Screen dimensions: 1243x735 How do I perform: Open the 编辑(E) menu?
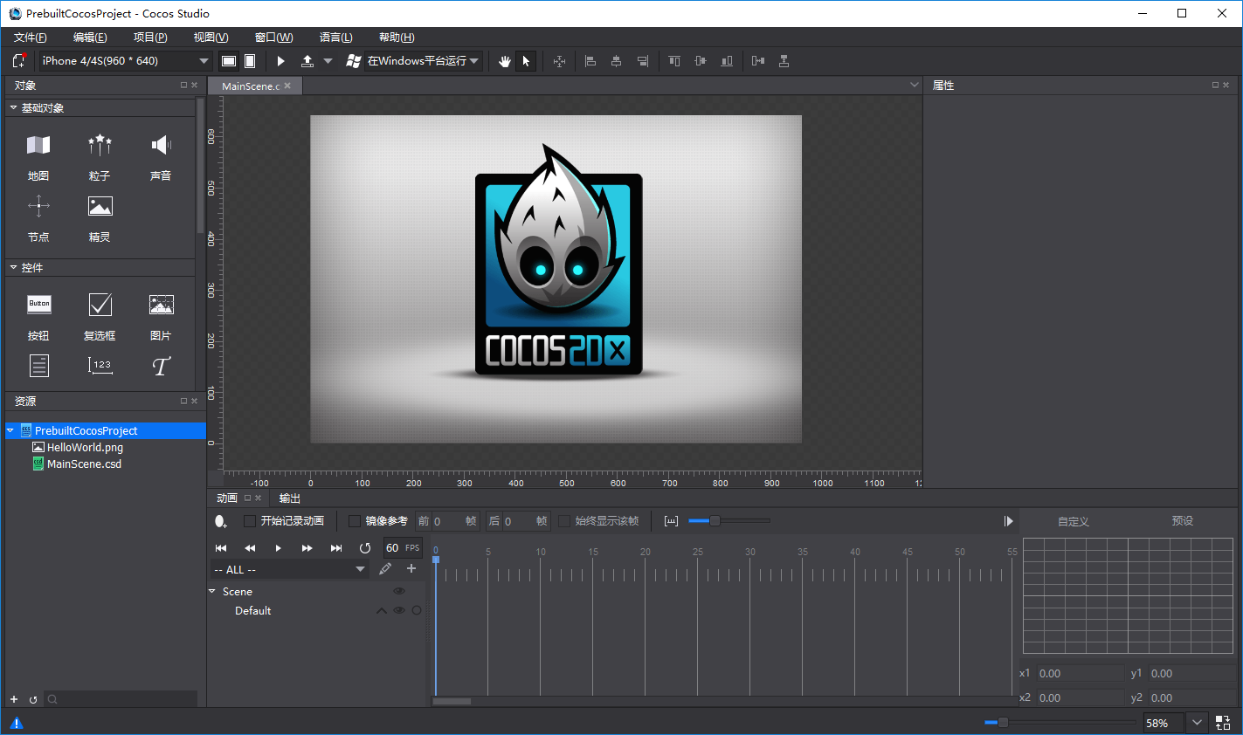[x=90, y=38]
